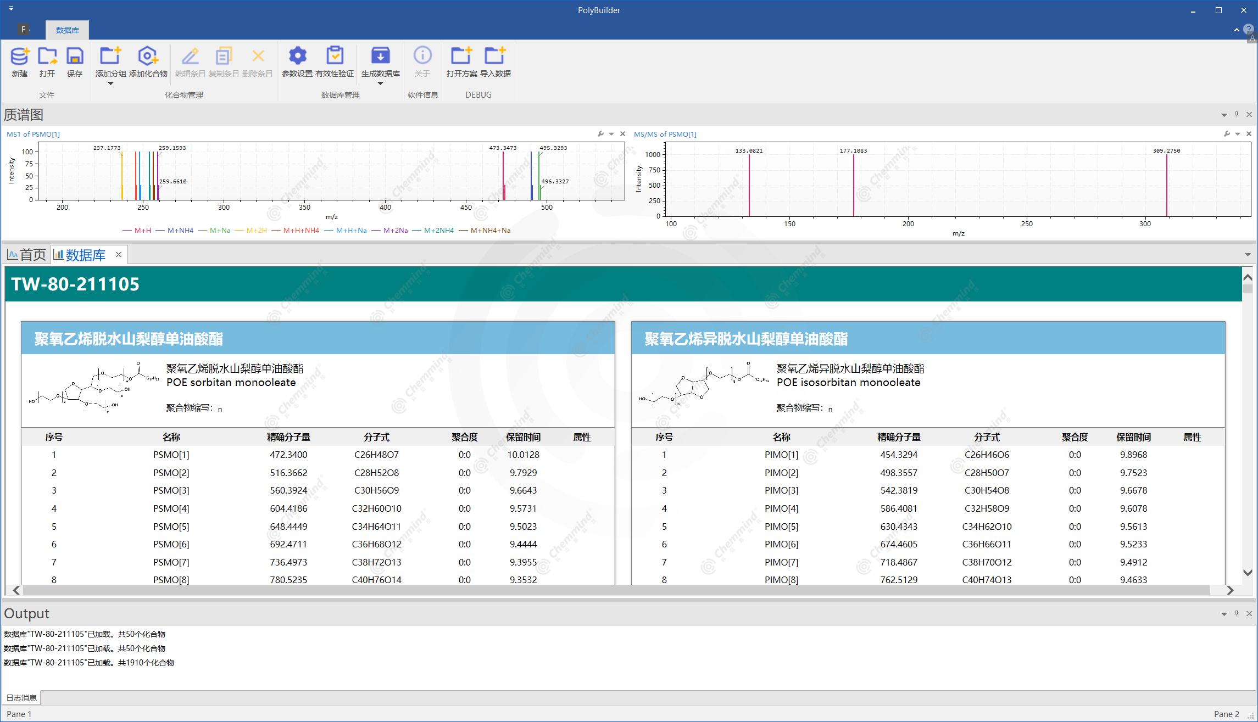The height and width of the screenshot is (722, 1258).
Task: Toggle M+NH4 legend series
Action: pos(175,231)
